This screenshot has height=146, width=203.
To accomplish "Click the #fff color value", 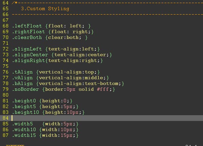I will pyautogui.click(x=103, y=89).
